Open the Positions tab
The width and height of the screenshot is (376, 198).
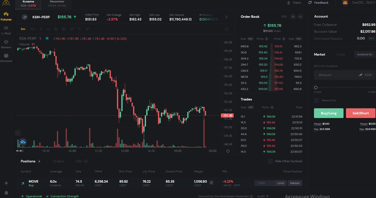coord(30,161)
